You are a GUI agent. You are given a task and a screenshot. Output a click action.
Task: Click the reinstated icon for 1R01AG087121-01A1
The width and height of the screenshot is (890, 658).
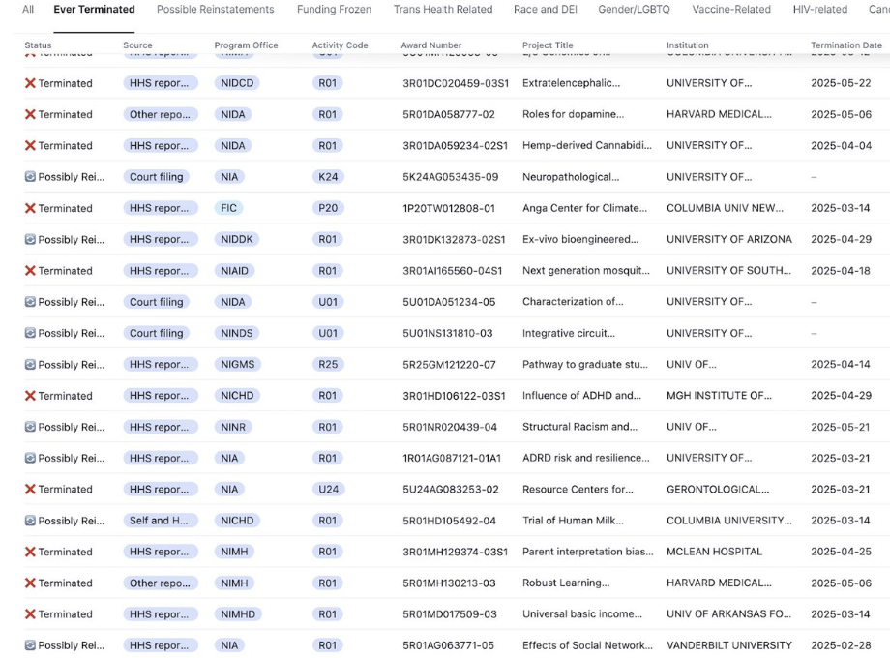coord(30,458)
